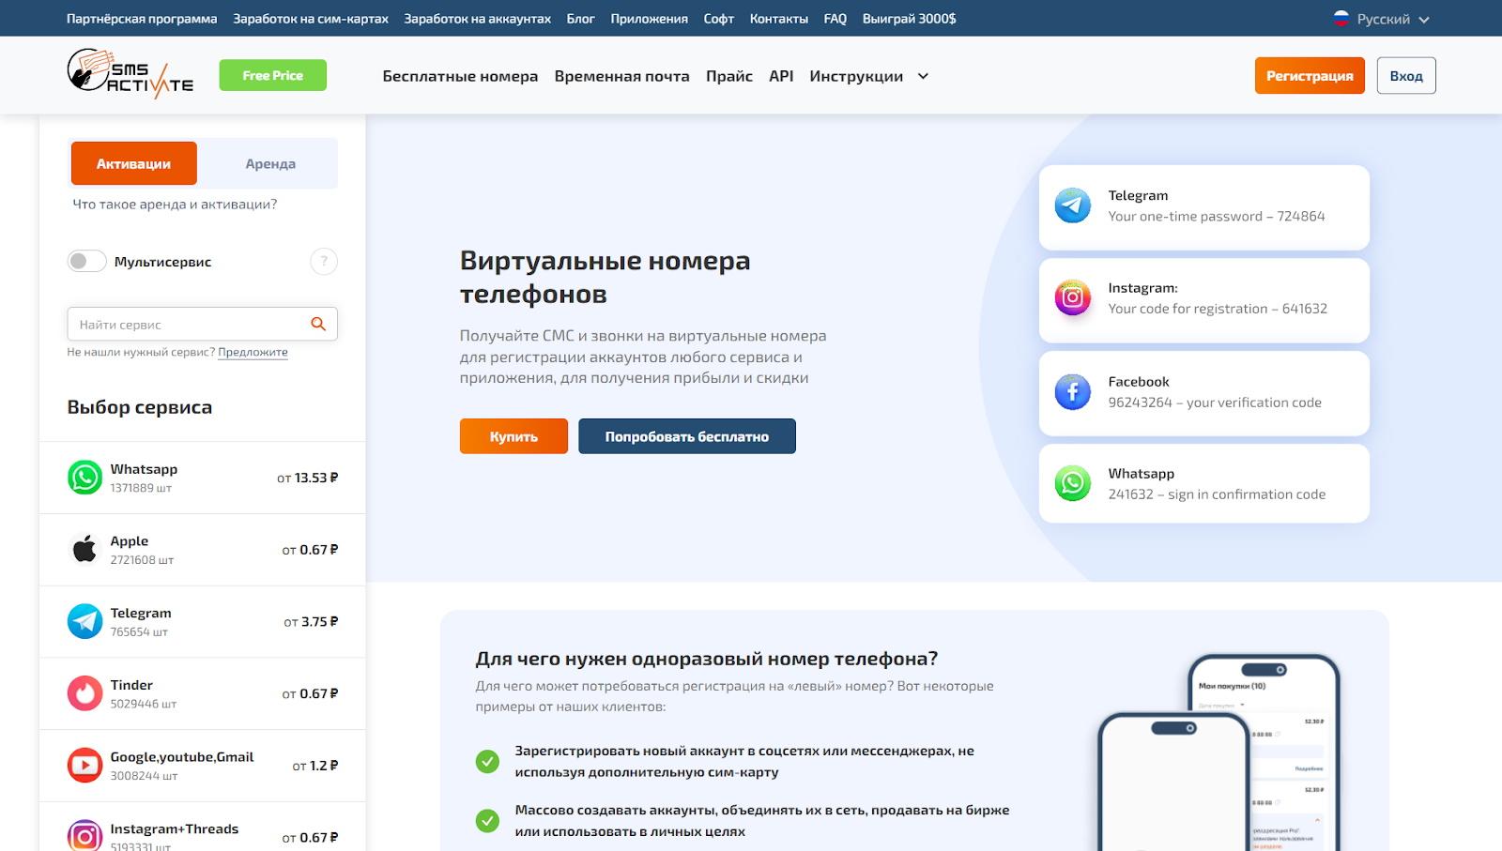
Task: Click the Telegram one-time password card text
Action: pos(1217,216)
